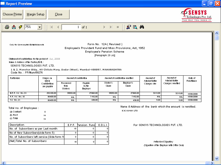
Task: Click the Choose Printer button
Action: click(12, 14)
